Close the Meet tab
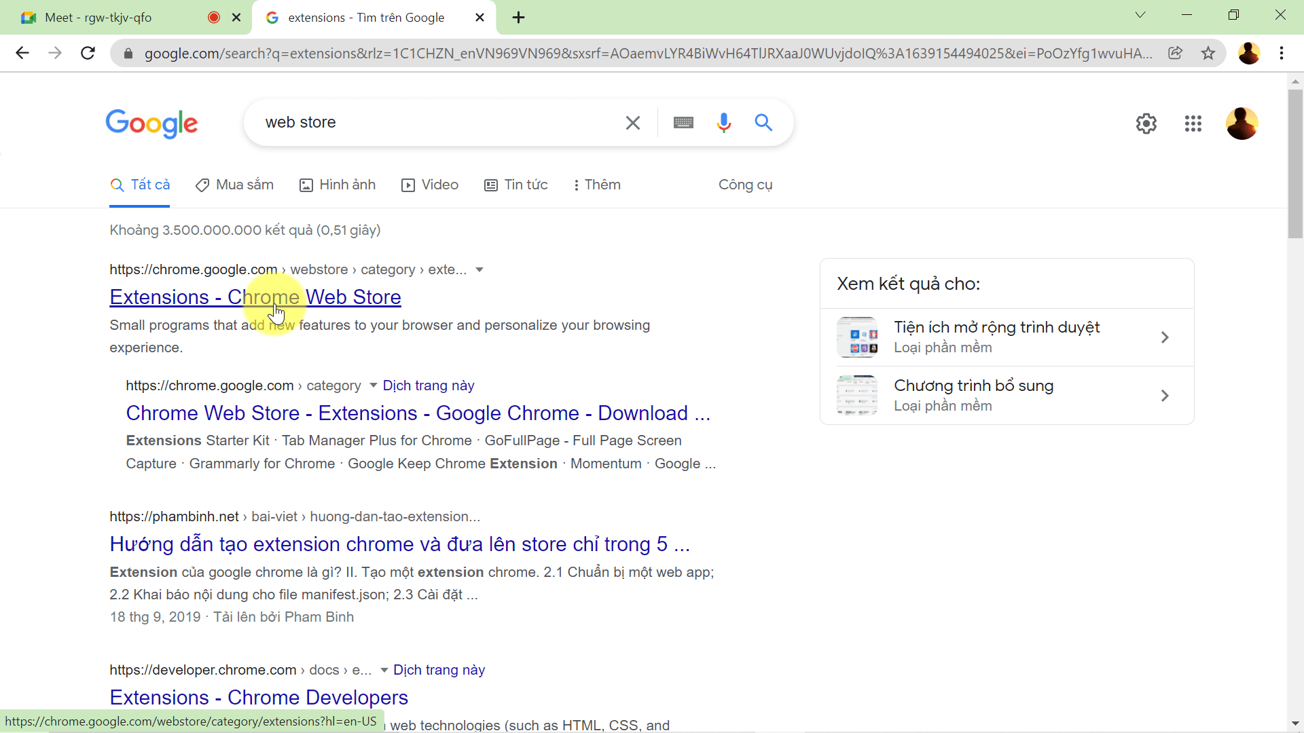Screen dimensions: 1304x733 (236, 18)
